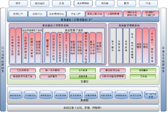Screen dimensions: 168x113
Task: Click the 年度数据统计平台 vertical block
Action: click(x=99, y=48)
